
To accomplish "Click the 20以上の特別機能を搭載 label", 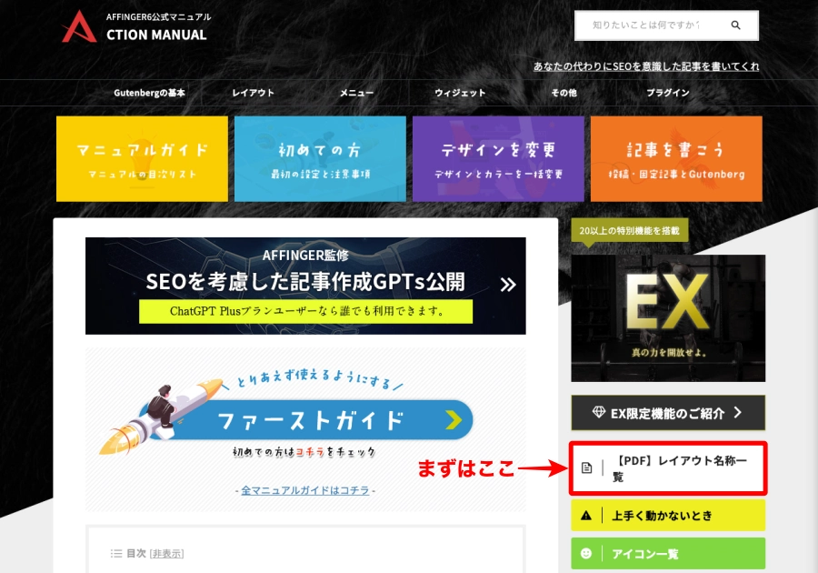I will pyautogui.click(x=630, y=231).
